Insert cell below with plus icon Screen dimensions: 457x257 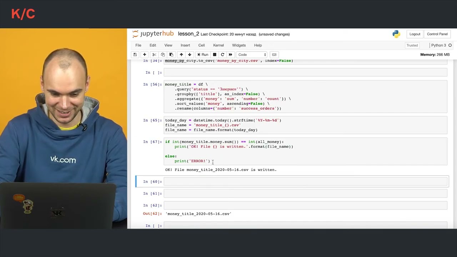[145, 55]
